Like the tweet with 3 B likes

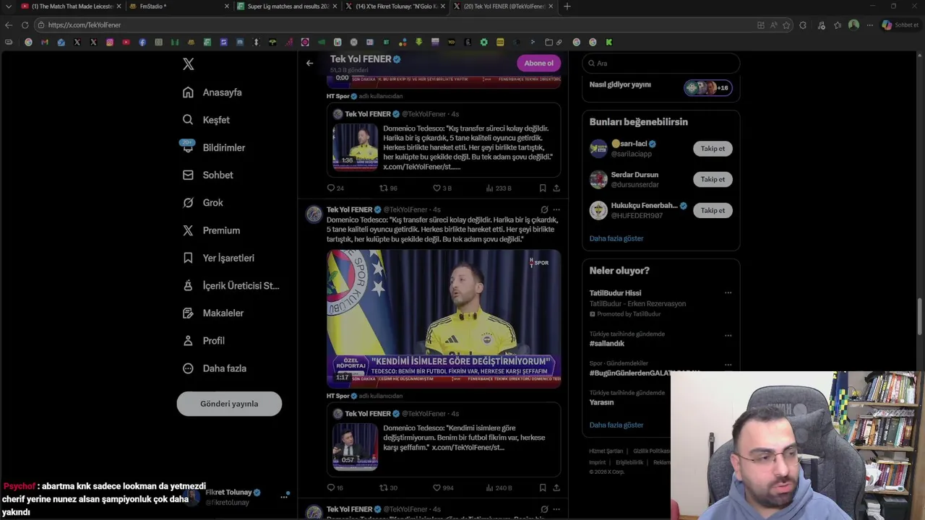click(442, 188)
